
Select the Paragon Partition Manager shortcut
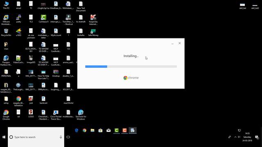pos(6,61)
